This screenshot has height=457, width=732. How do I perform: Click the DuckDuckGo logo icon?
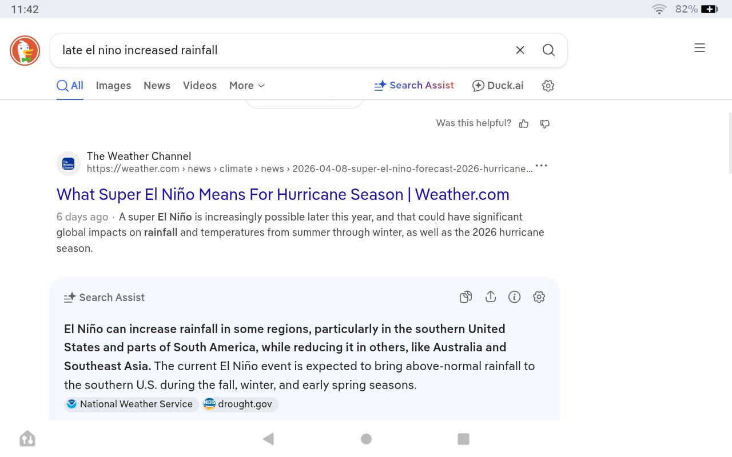pos(25,50)
